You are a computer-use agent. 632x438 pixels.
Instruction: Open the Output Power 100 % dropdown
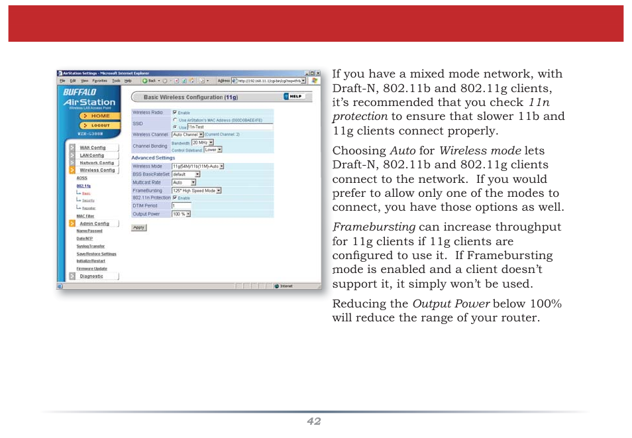pos(182,214)
